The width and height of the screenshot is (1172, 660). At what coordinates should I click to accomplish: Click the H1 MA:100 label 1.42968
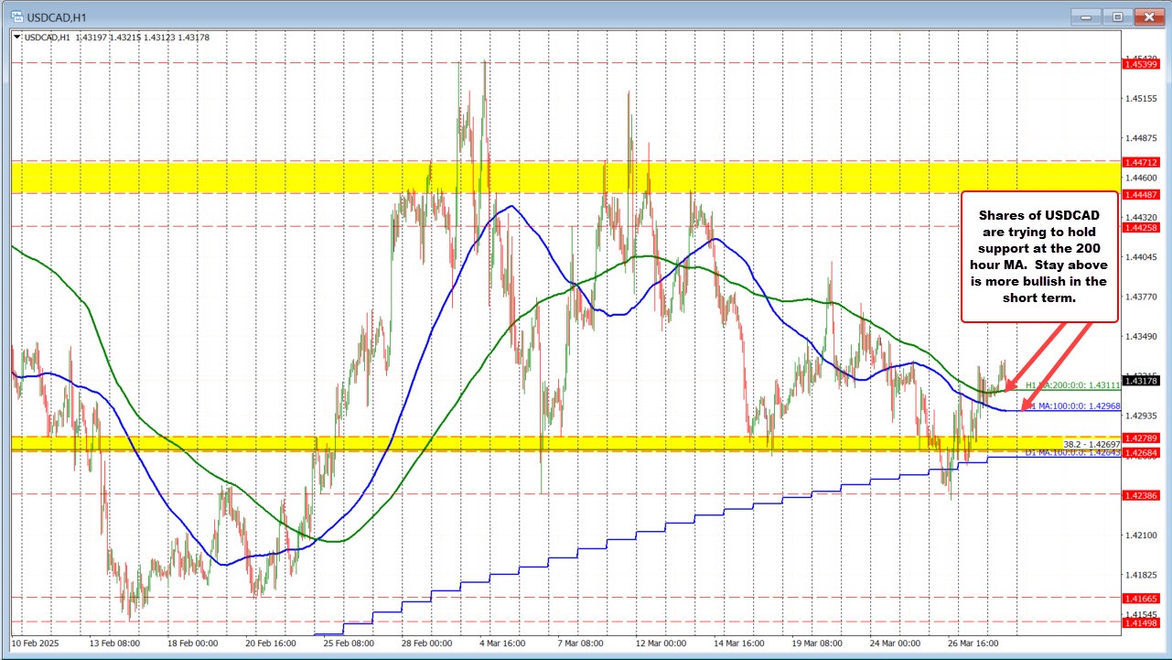[1072, 406]
